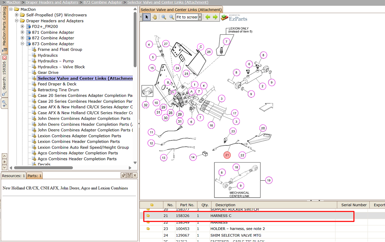Image resolution: width=385 pixels, height=242 pixels.
Task: Click the edit note icon in resources panel
Action: coord(129,175)
